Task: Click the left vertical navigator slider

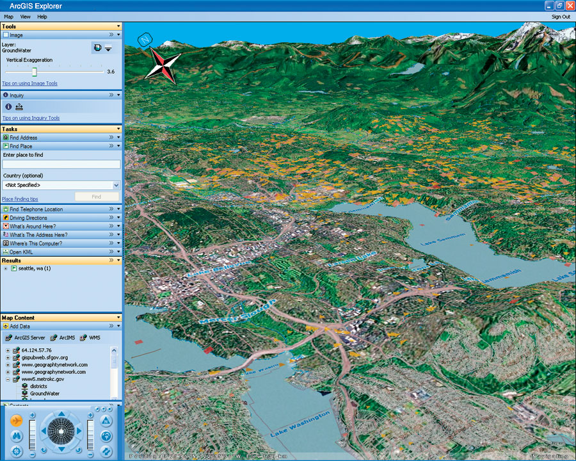Action: pos(33,435)
